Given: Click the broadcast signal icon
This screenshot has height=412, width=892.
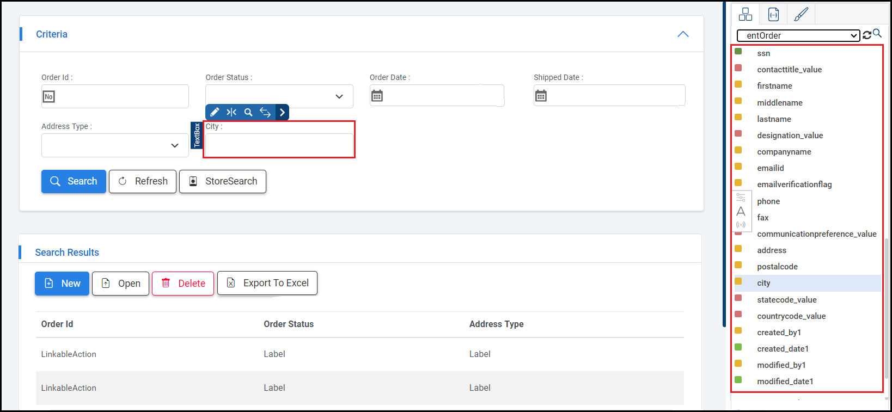Looking at the screenshot, I should coord(741,224).
